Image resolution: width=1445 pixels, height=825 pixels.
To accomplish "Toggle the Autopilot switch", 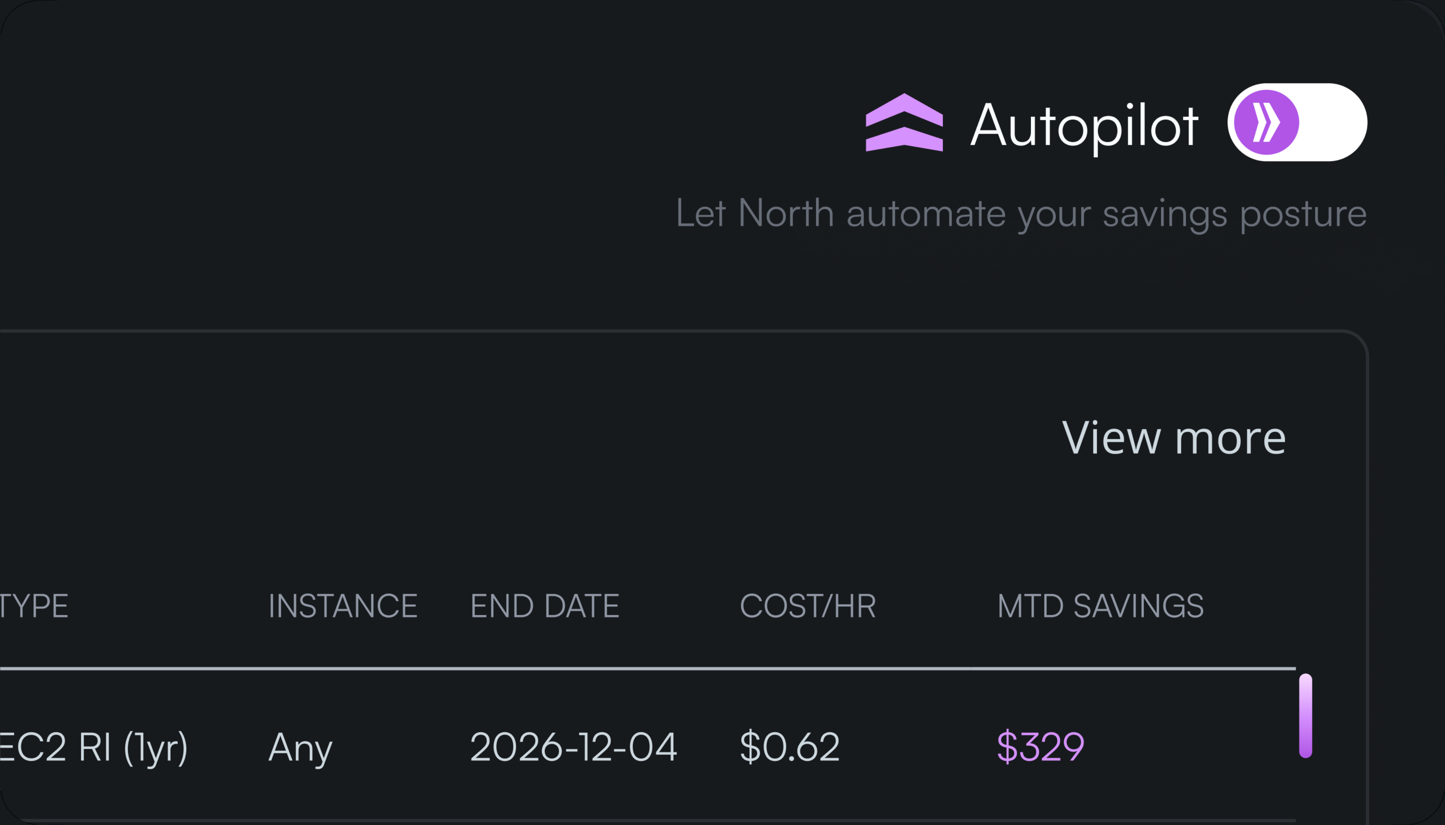I will [1297, 122].
